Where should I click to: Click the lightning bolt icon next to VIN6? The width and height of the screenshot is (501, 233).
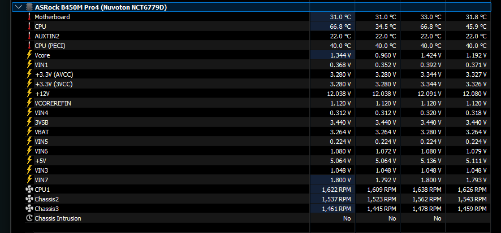(x=29, y=151)
